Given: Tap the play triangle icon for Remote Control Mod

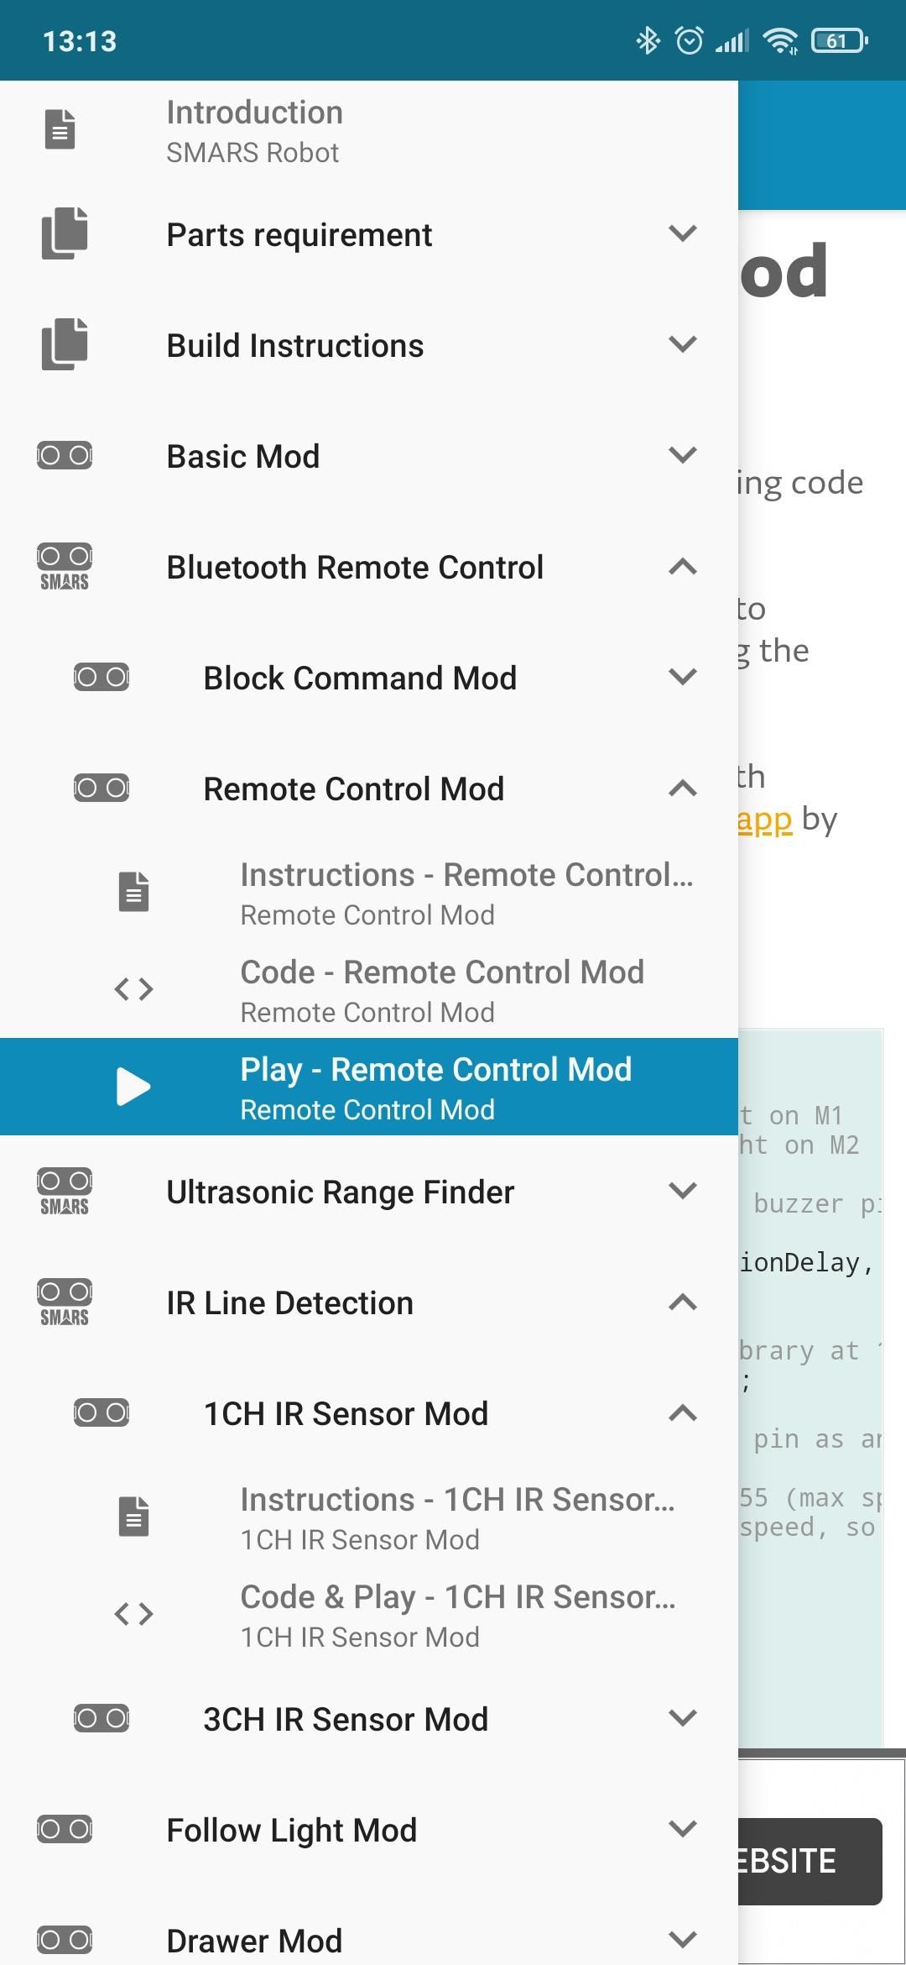Looking at the screenshot, I should (x=133, y=1087).
